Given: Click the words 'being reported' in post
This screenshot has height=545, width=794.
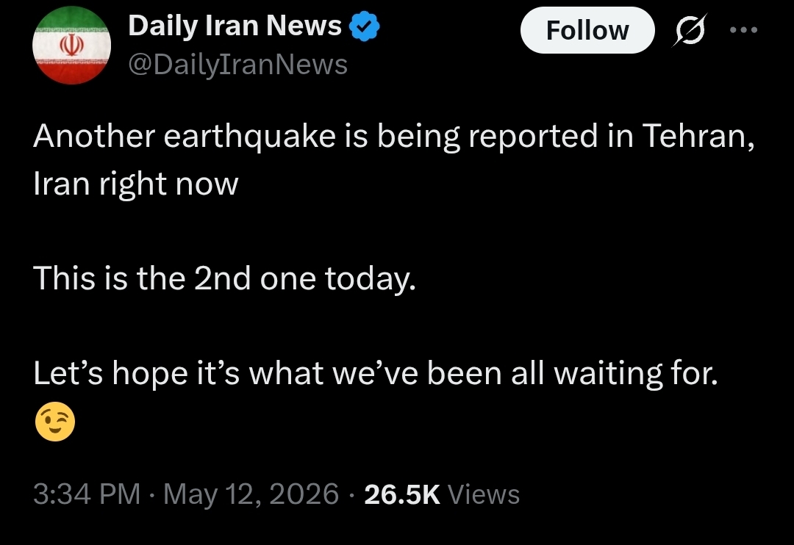Looking at the screenshot, I should click(x=487, y=137).
